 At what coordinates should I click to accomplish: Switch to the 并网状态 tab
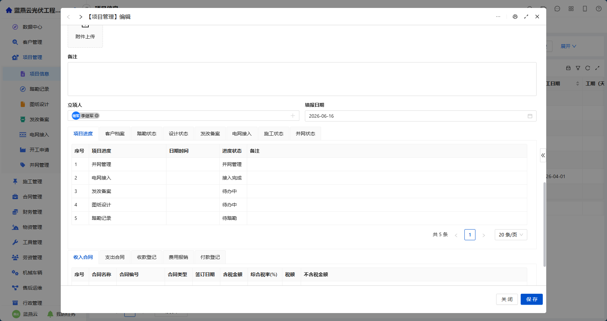(306, 134)
